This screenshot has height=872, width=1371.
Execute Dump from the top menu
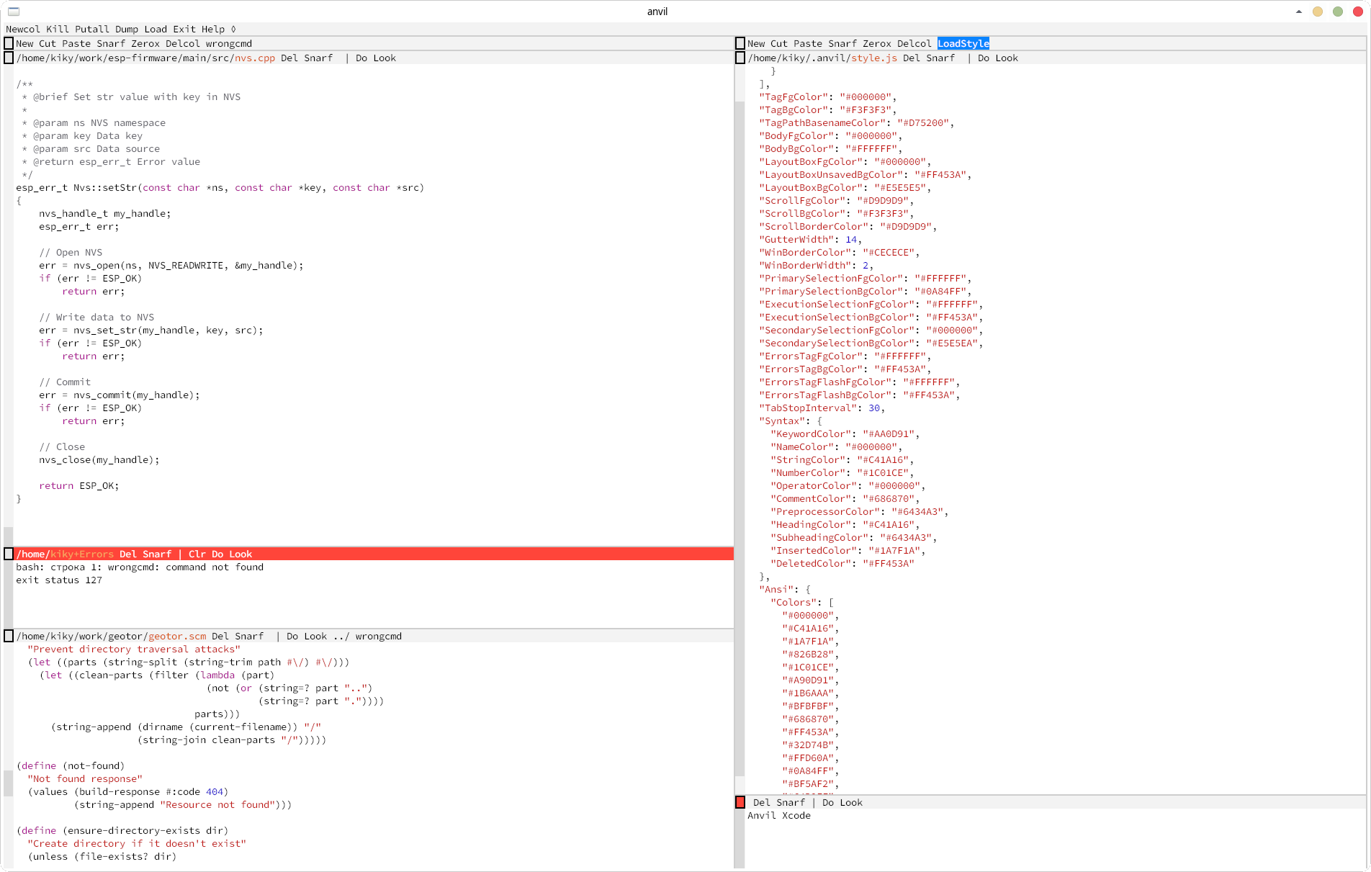coord(126,29)
